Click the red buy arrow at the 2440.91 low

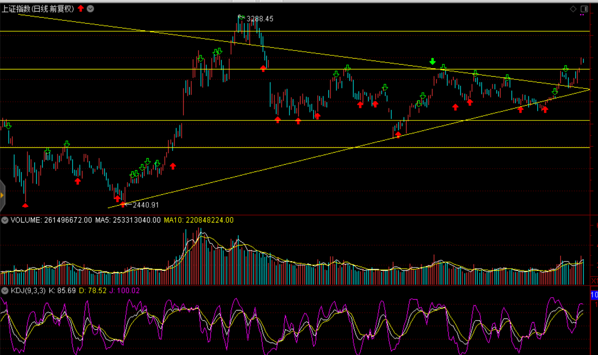pos(123,204)
